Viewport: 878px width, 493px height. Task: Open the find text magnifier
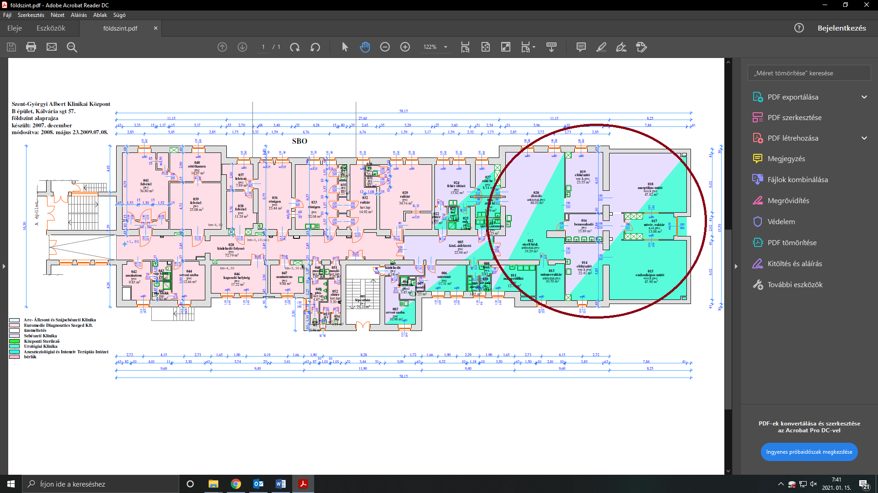72,47
